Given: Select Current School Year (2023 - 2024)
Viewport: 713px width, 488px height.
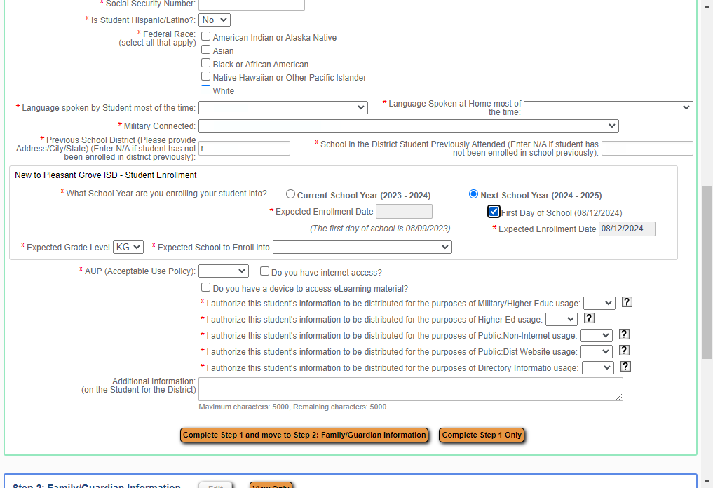Looking at the screenshot, I should pyautogui.click(x=290, y=194).
